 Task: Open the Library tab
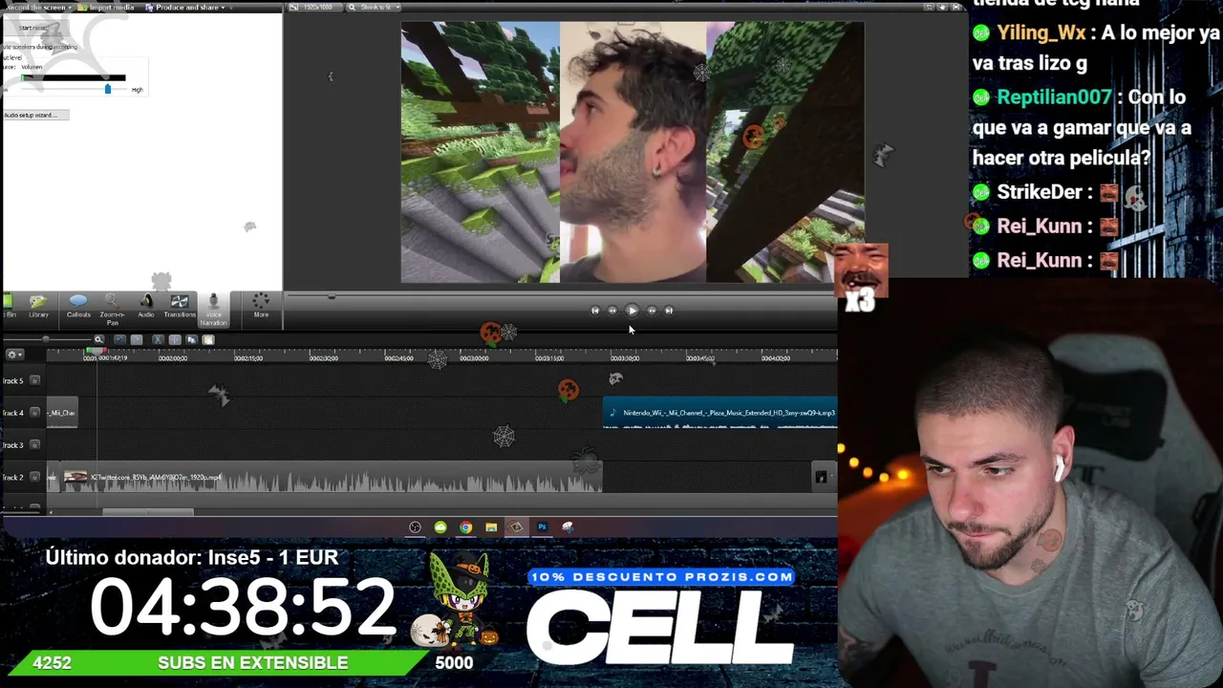click(38, 306)
